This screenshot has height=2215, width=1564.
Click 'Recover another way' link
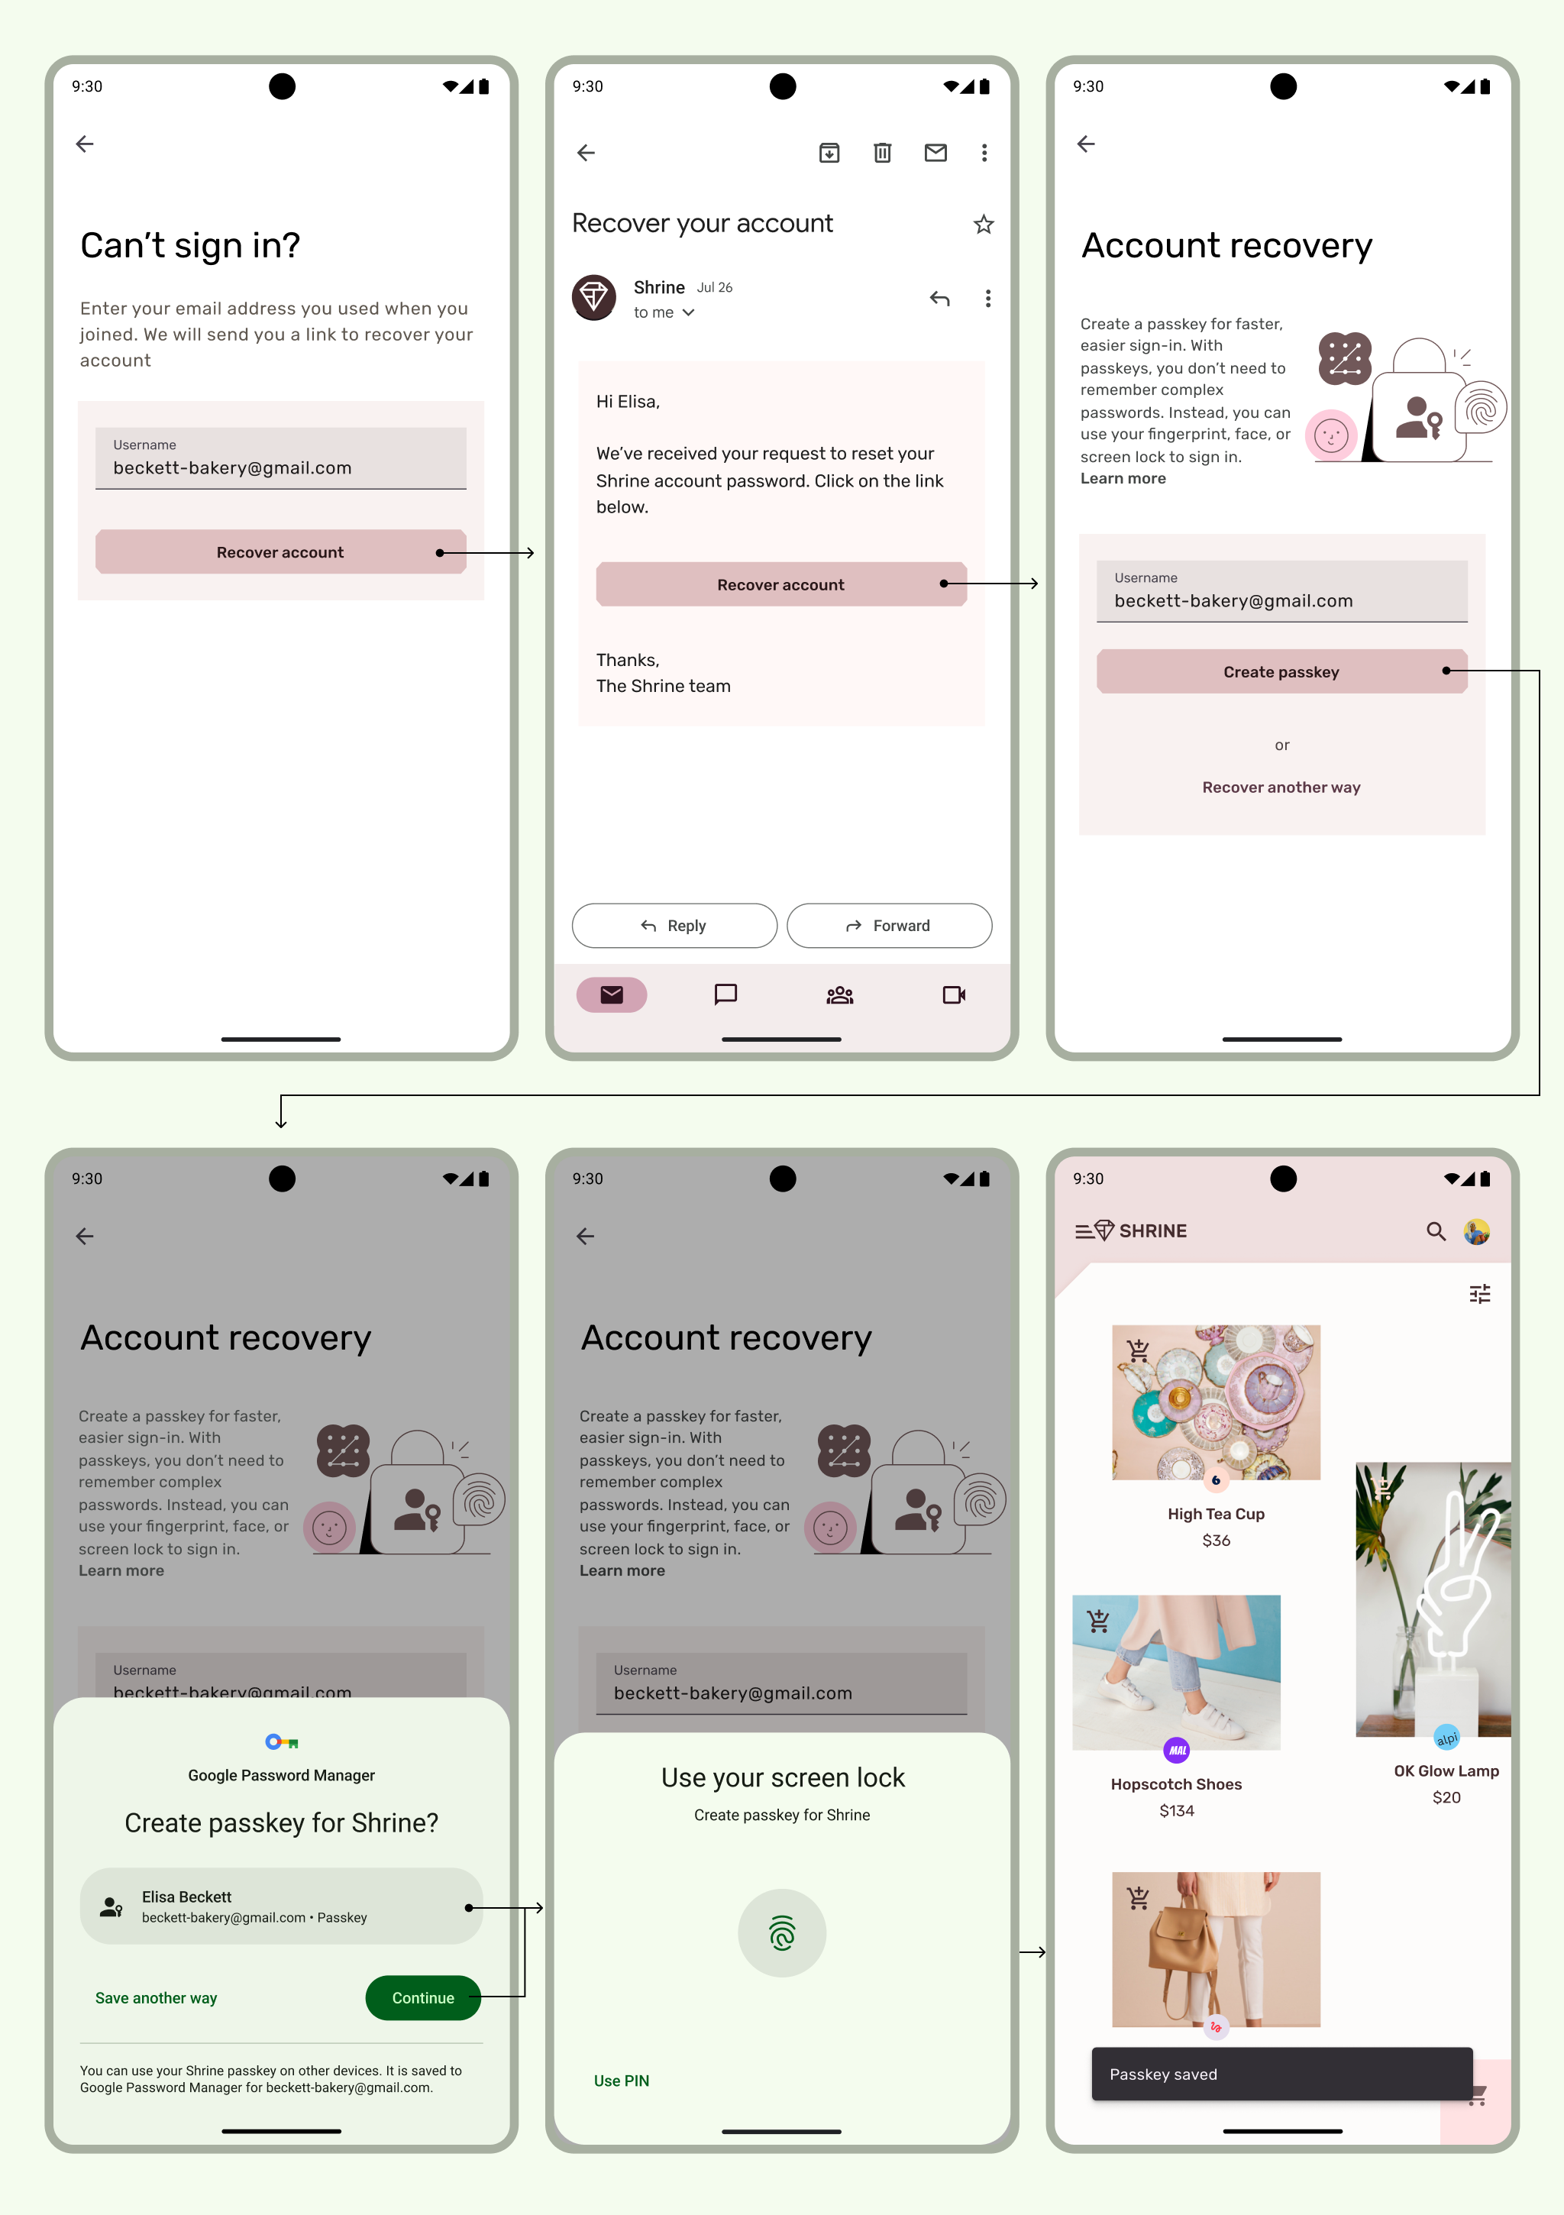point(1280,787)
